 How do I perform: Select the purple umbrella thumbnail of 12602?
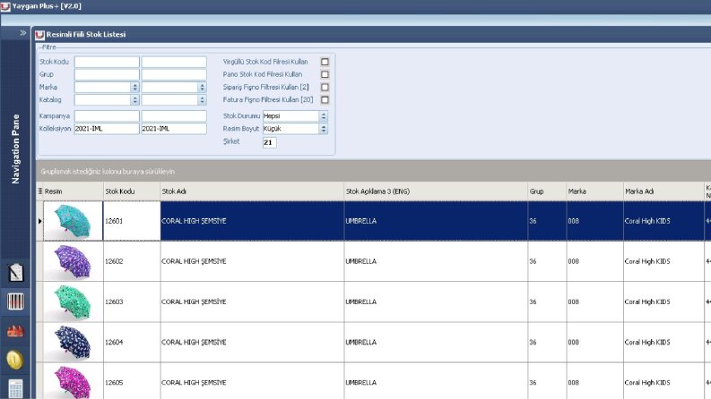(72, 261)
